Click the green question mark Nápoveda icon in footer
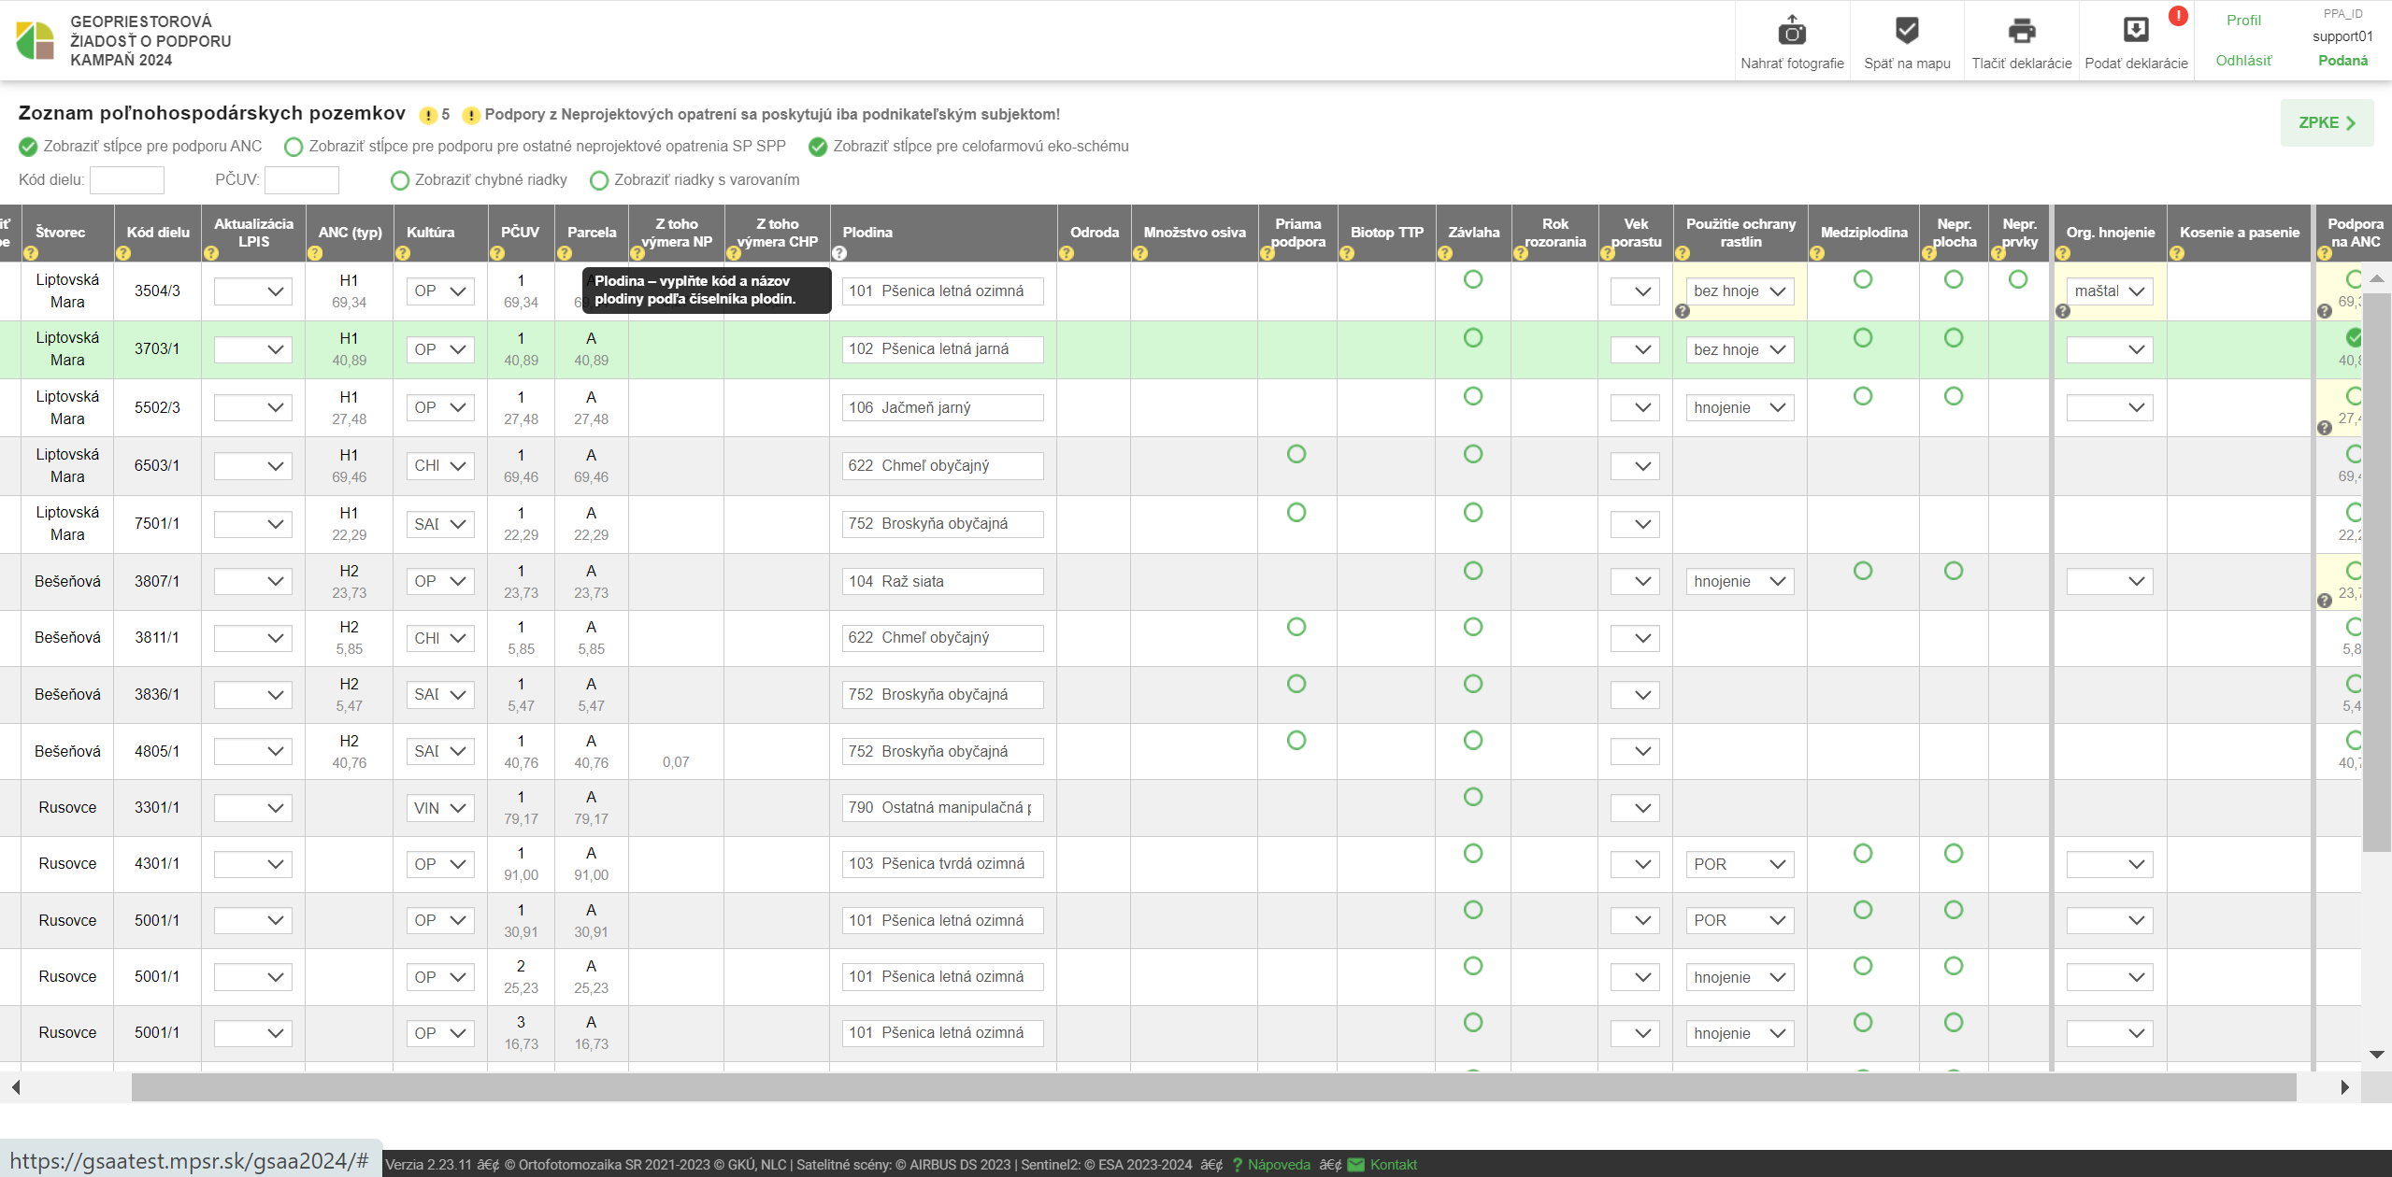The height and width of the screenshot is (1177, 2392). (1237, 1165)
